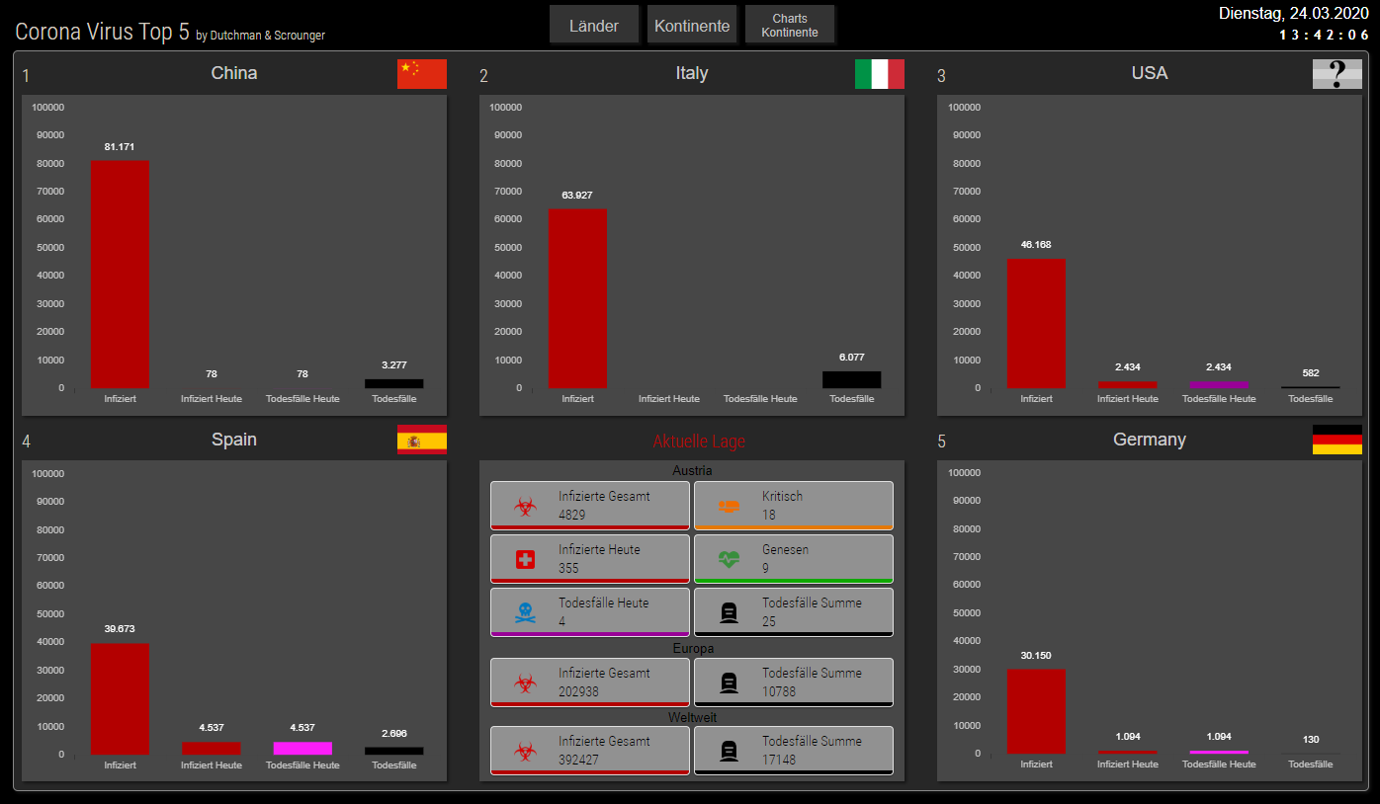Click Germany's red Infiziert bar

click(x=1036, y=711)
